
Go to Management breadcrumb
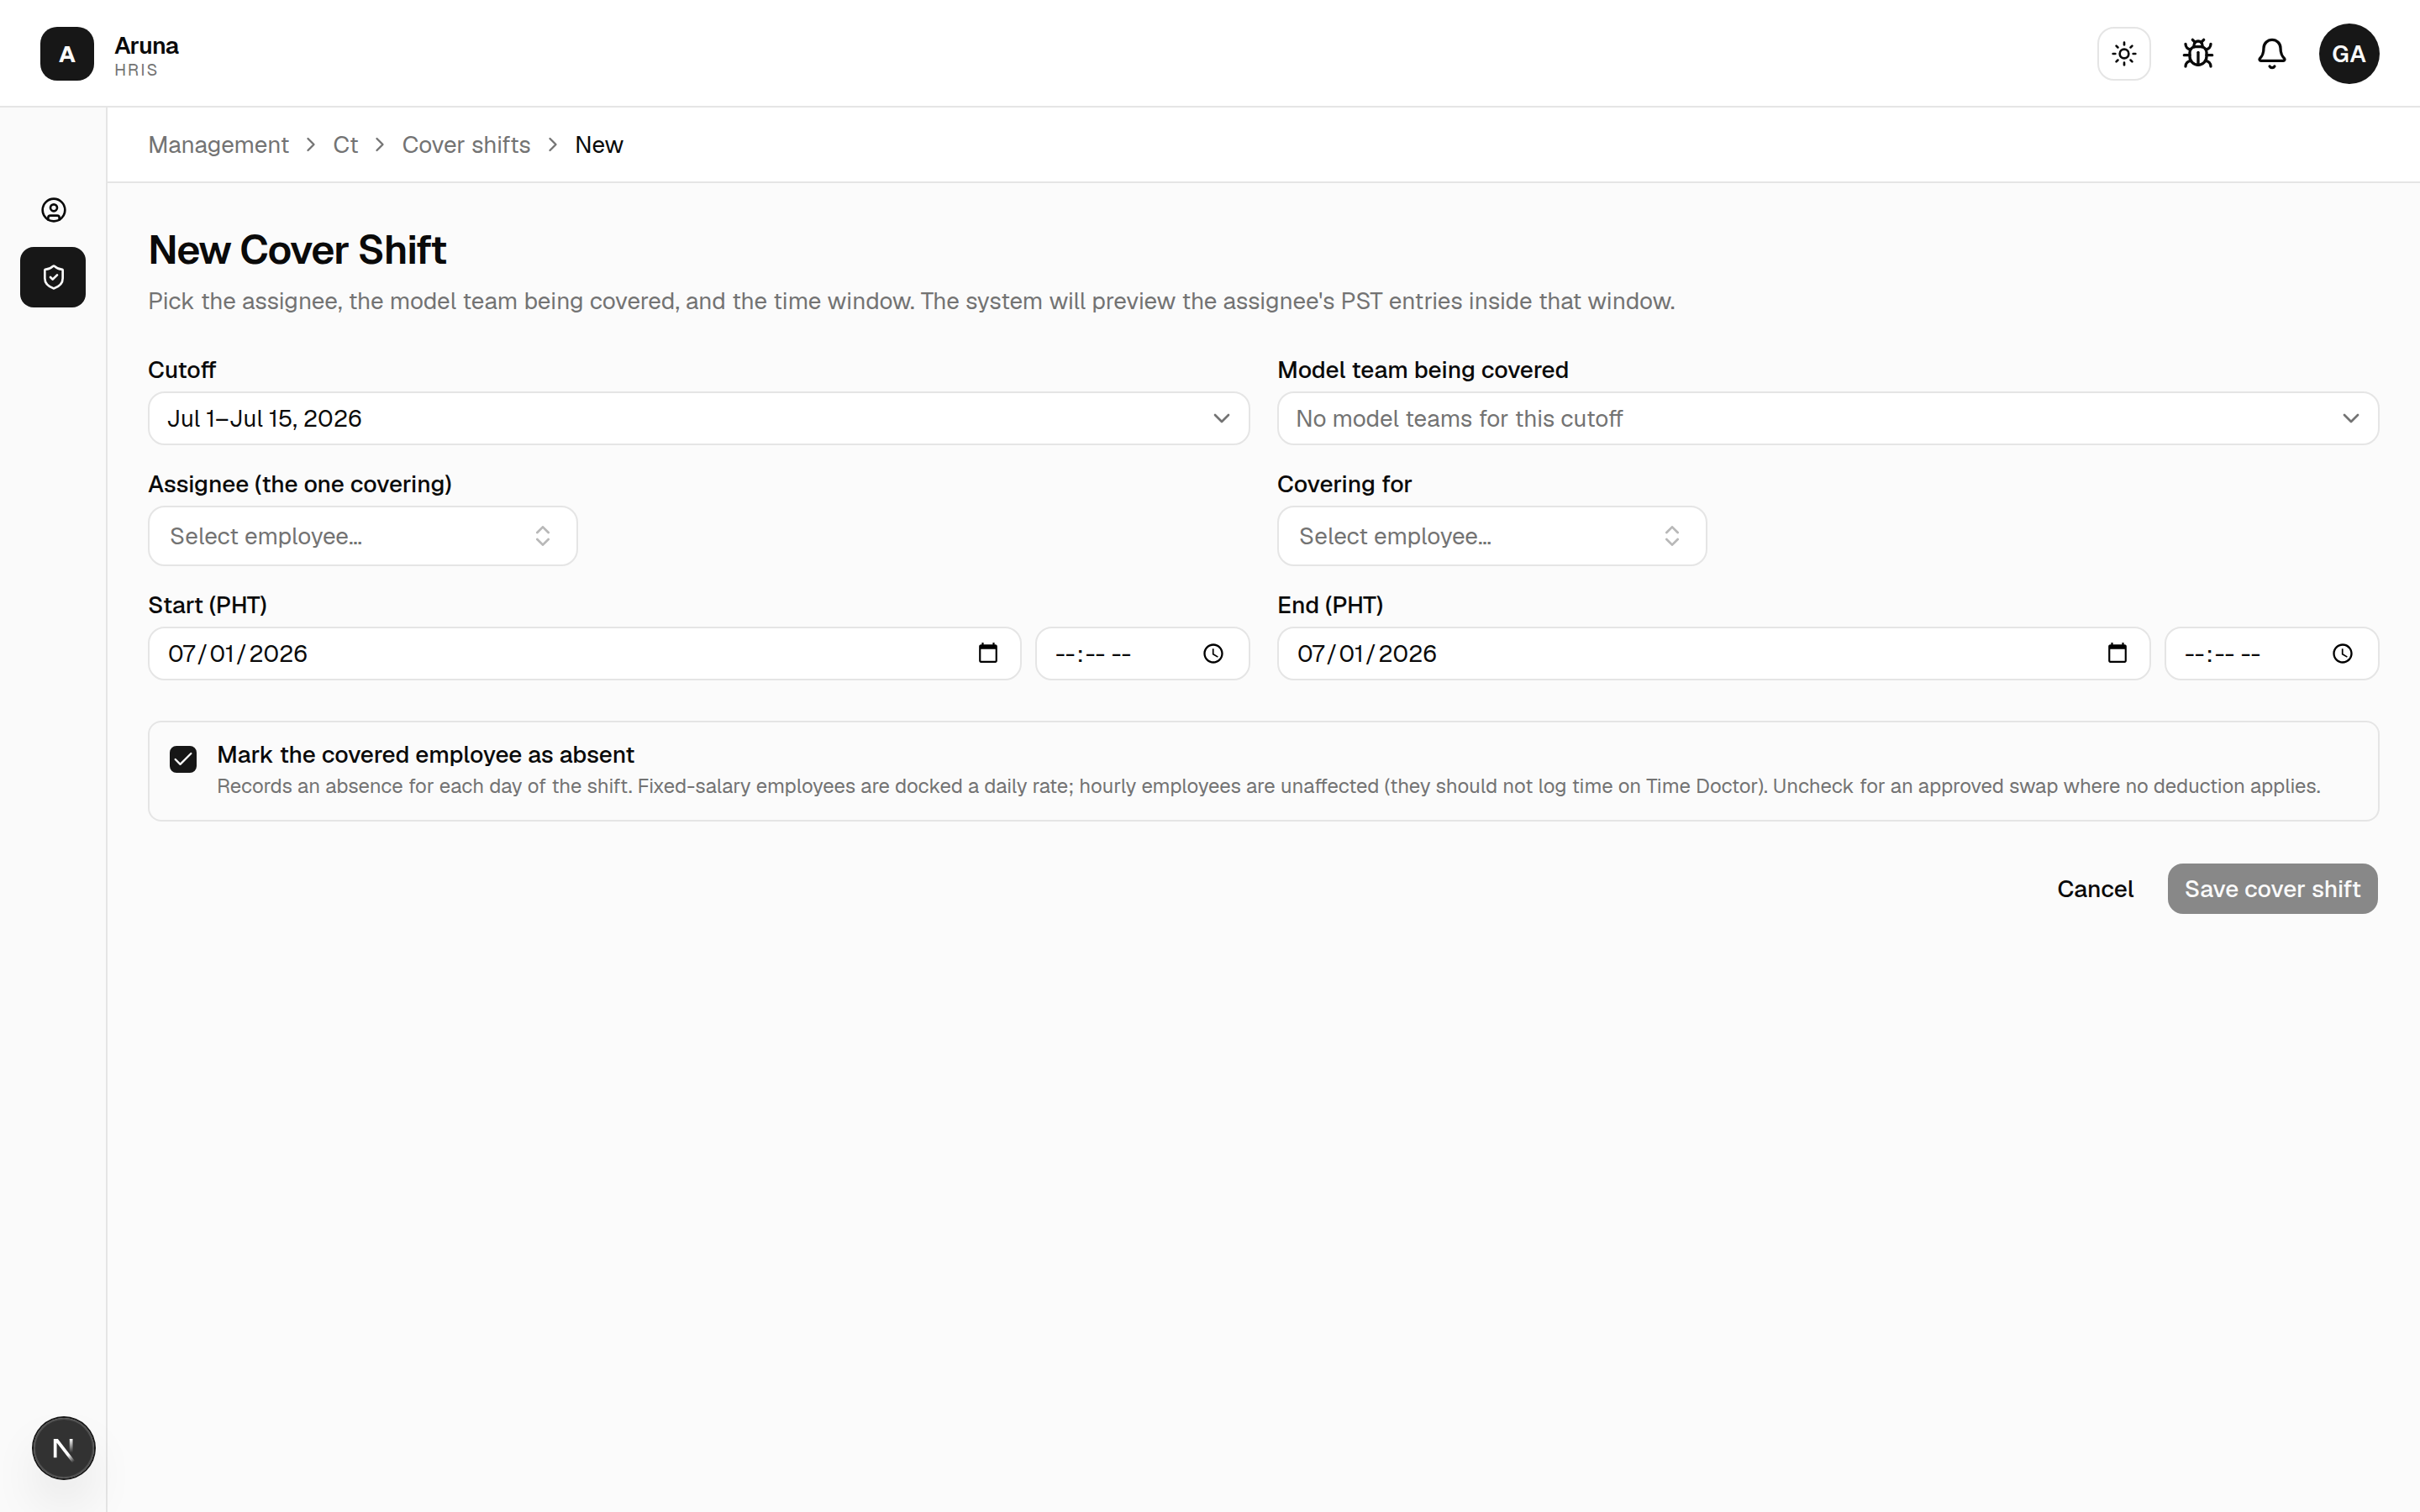[218, 145]
